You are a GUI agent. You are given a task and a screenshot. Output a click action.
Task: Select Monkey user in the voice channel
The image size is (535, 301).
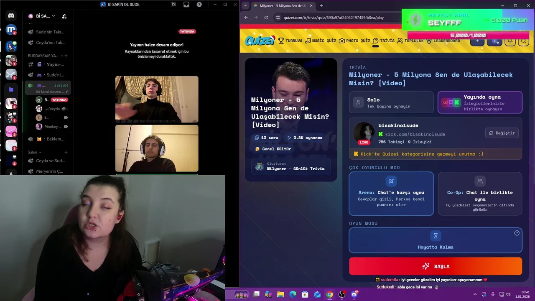pos(52,127)
